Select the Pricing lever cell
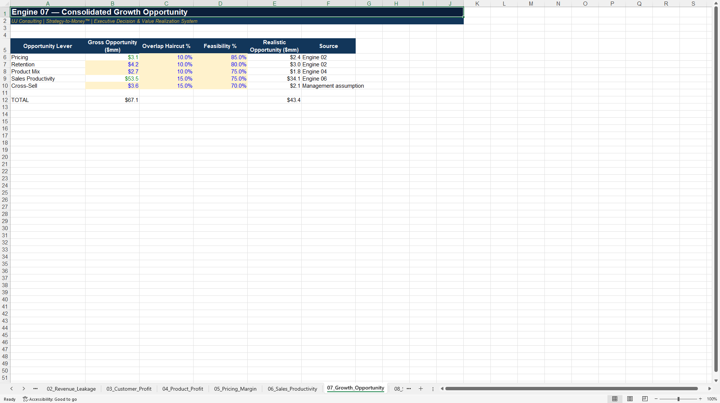This screenshot has height=403, width=720. coord(48,57)
